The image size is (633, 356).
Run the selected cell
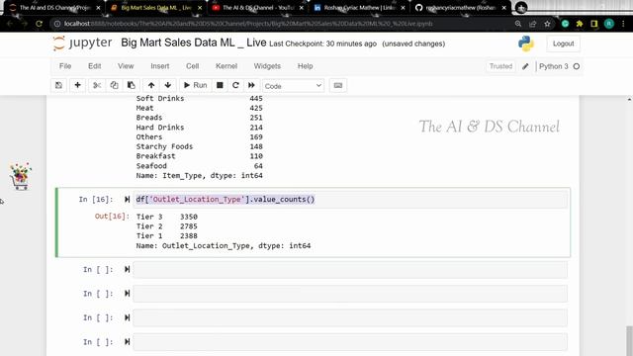tap(196, 85)
